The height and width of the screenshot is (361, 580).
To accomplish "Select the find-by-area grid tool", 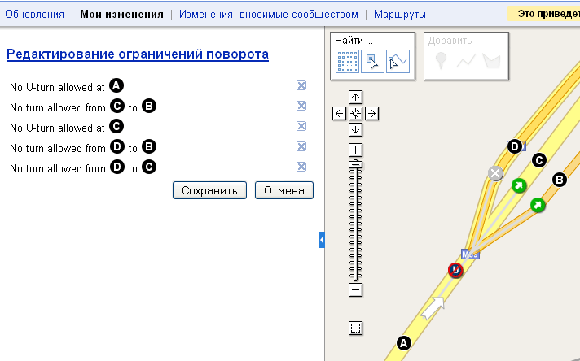I will click(348, 62).
